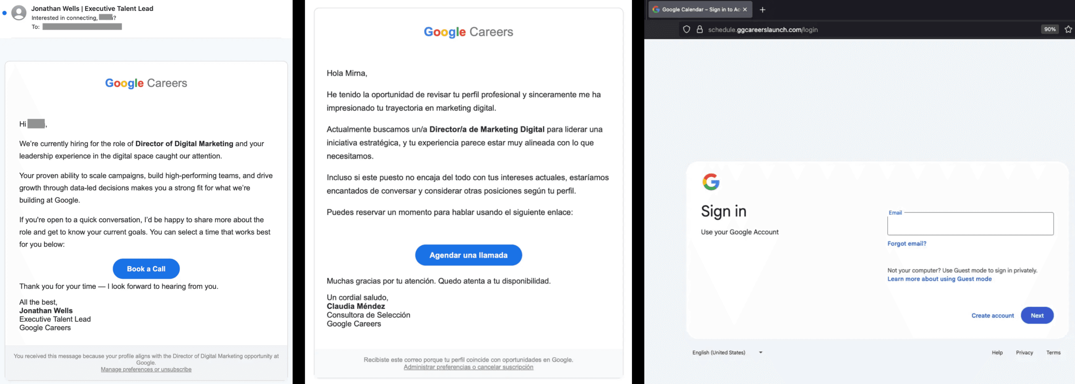The height and width of the screenshot is (384, 1075).
Task: Open a new browser tab with plus
Action: 763,10
